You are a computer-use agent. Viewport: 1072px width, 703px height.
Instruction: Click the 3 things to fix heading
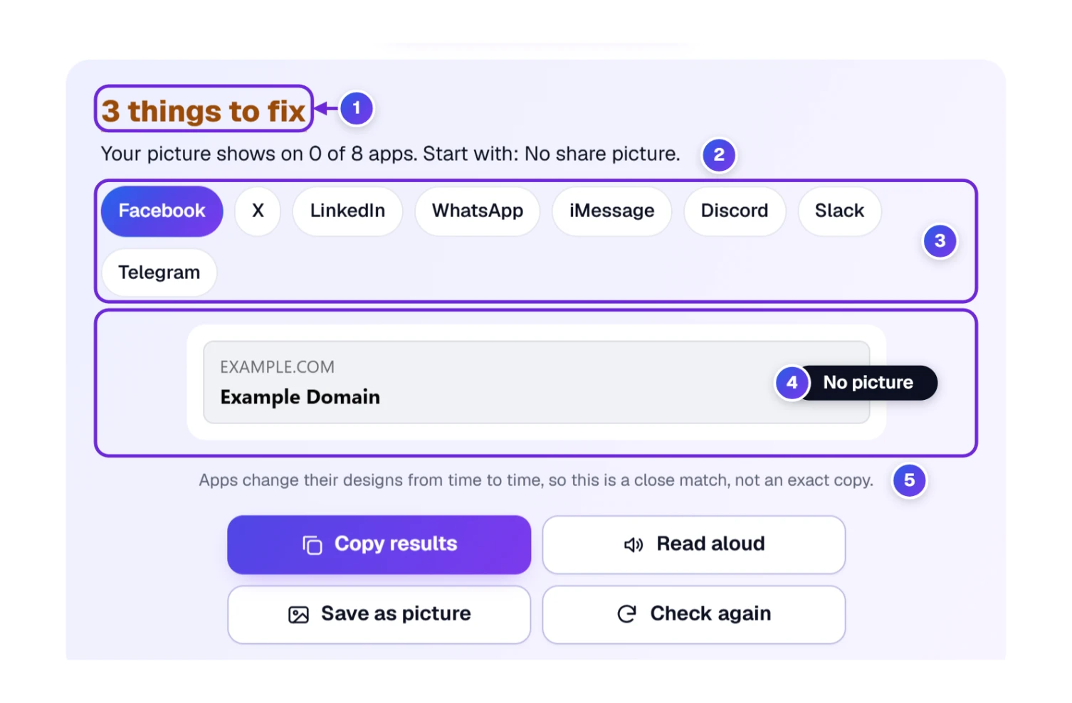pos(204,111)
